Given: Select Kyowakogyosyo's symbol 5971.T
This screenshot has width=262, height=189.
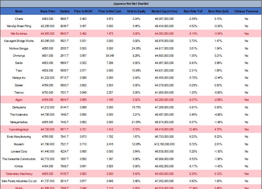Looking at the screenshot, I should [64, 129].
